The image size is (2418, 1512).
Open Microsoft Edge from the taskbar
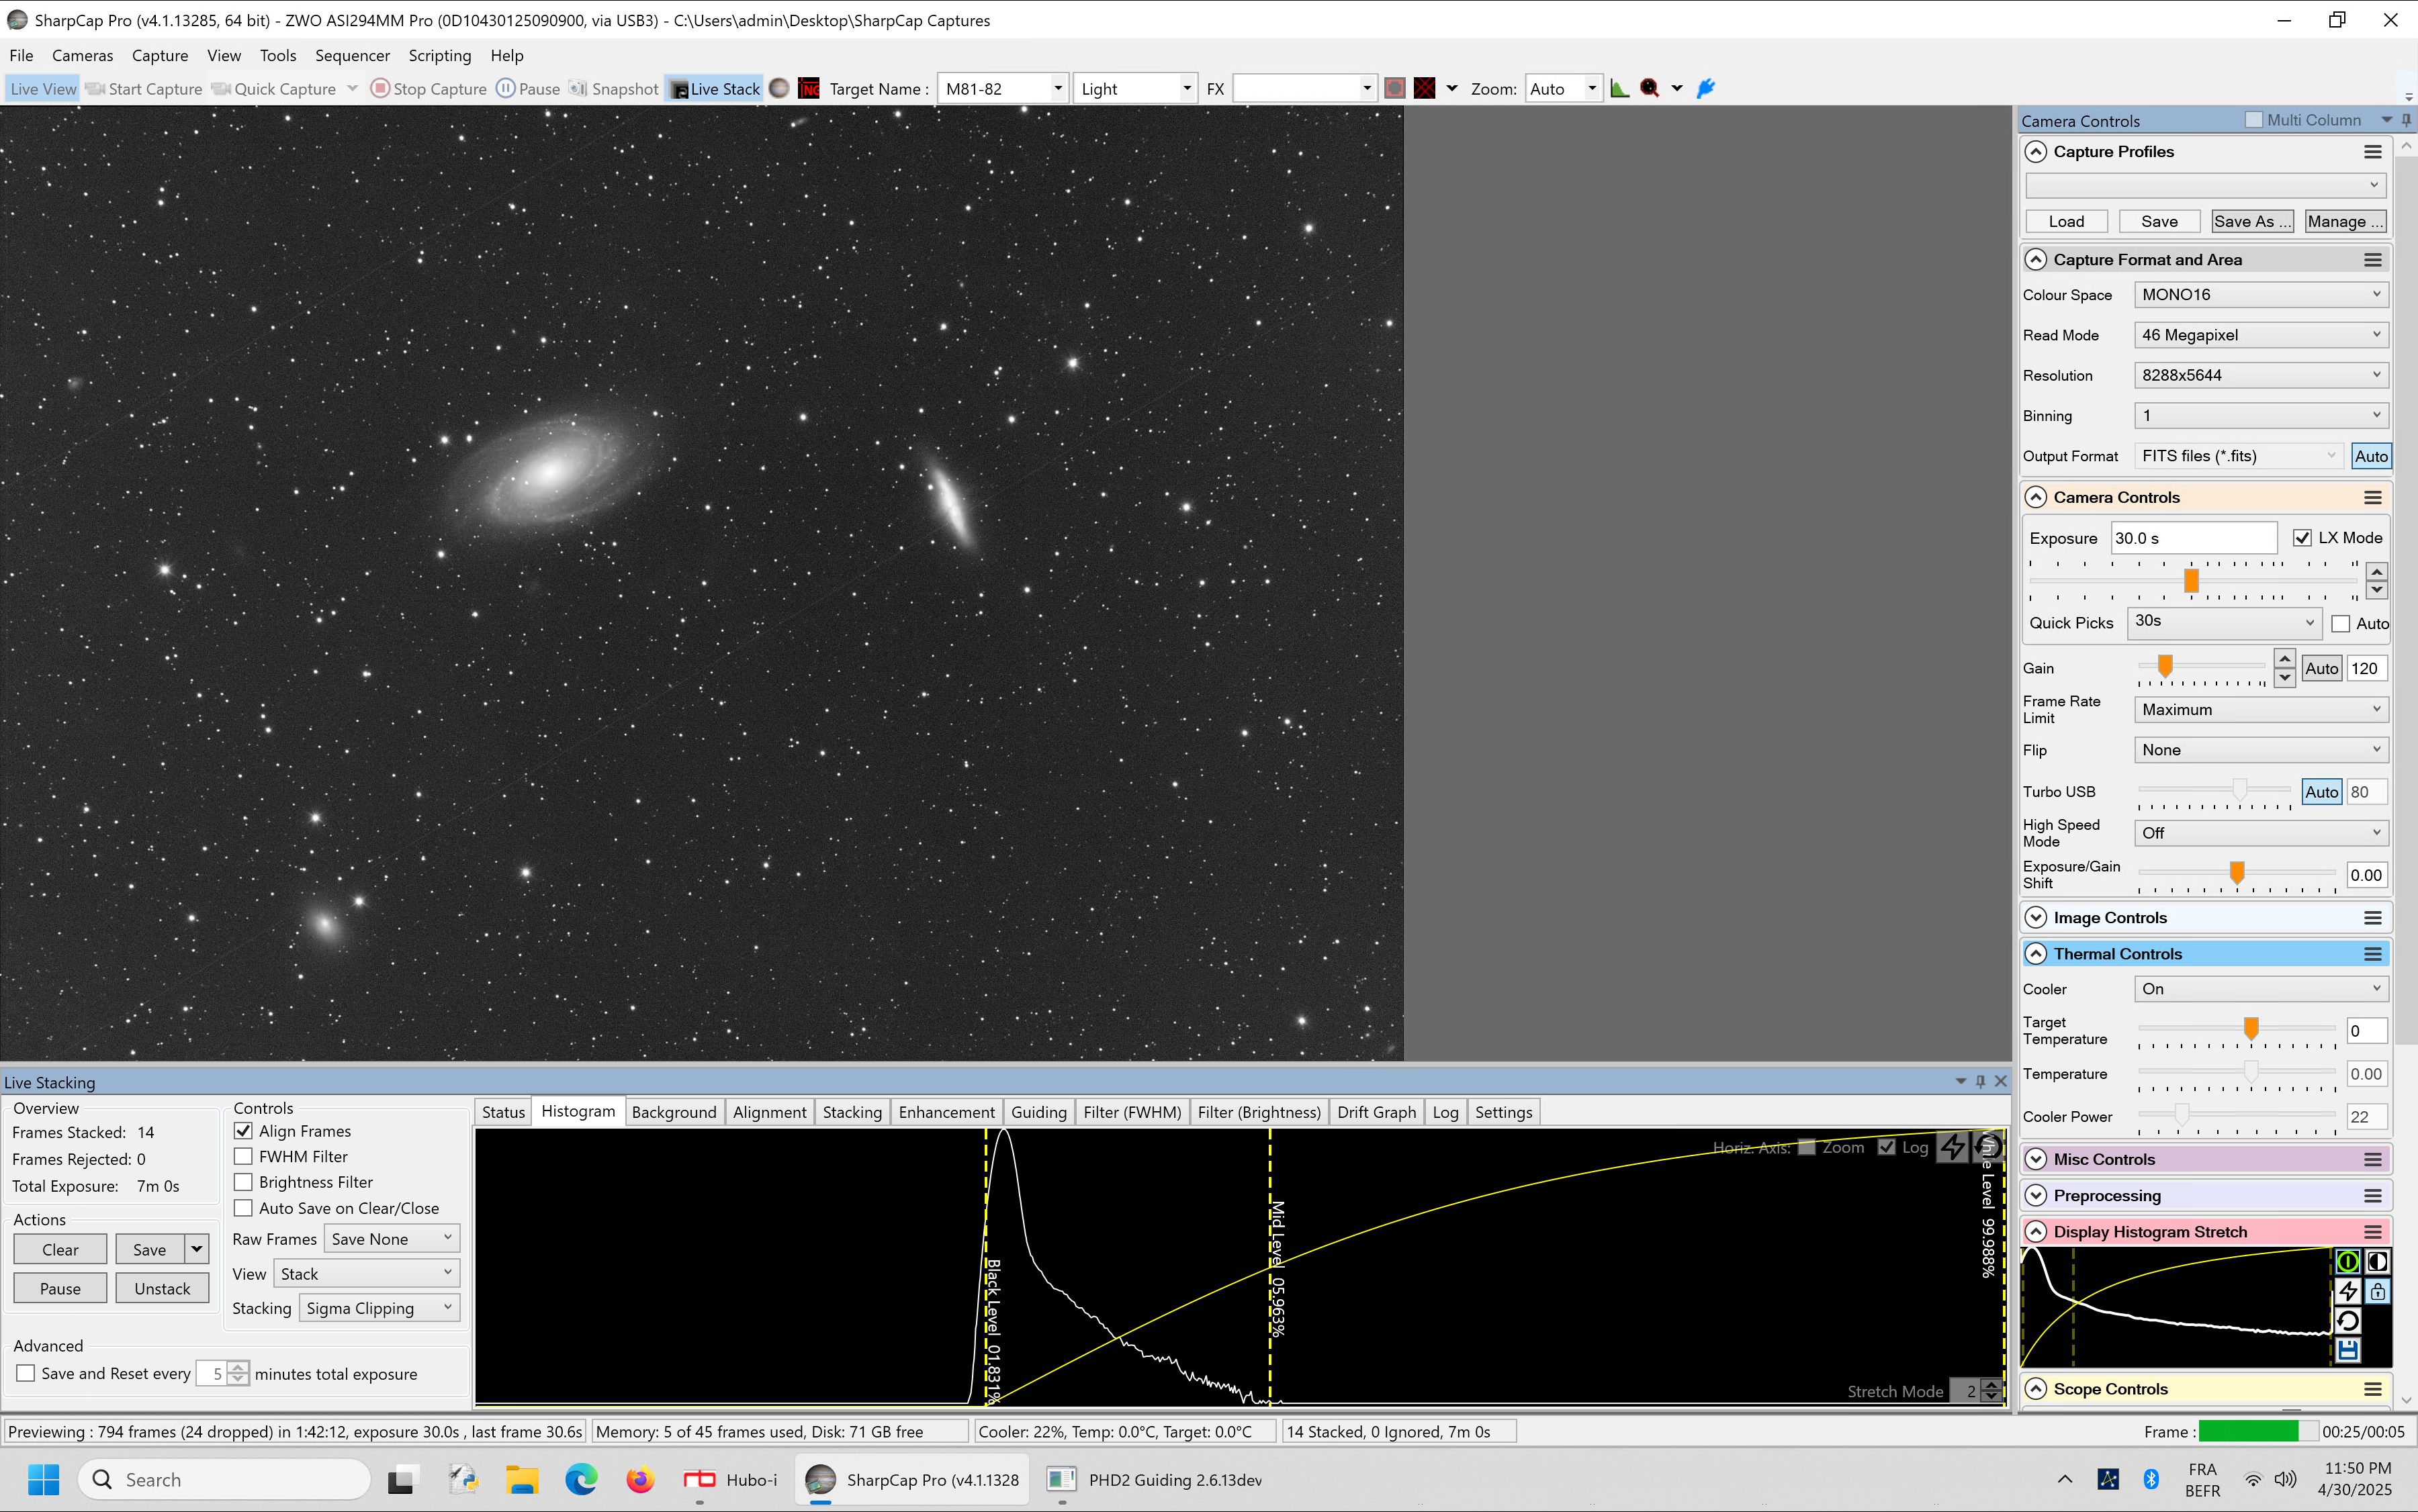point(581,1480)
